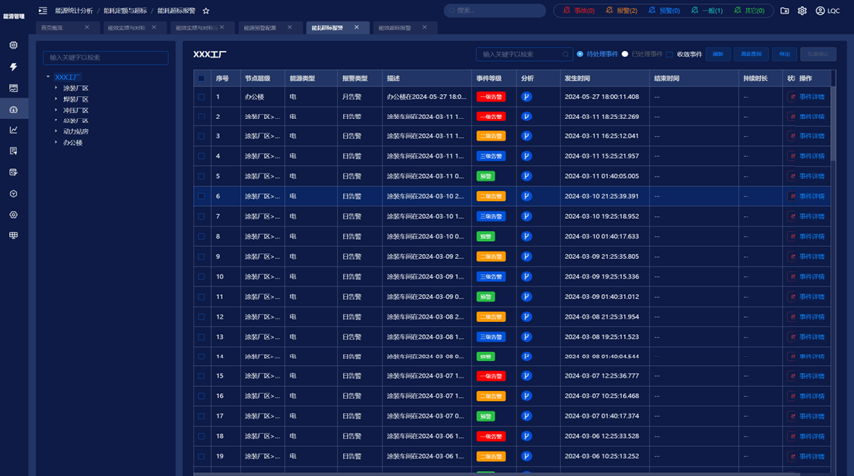Expand the 涂装厂区 tree node

[x=56, y=88]
